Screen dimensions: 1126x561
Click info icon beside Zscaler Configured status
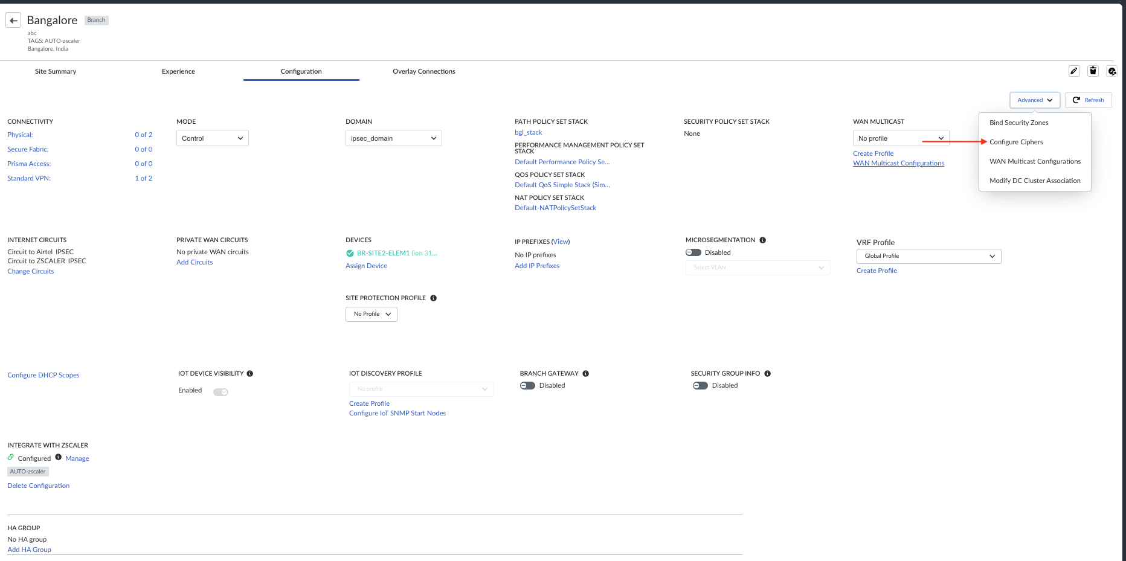pyautogui.click(x=59, y=457)
